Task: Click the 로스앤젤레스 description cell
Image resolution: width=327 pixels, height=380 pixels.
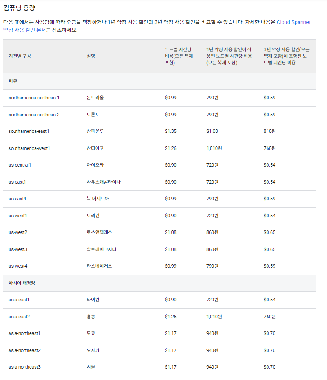Action: [101, 233]
